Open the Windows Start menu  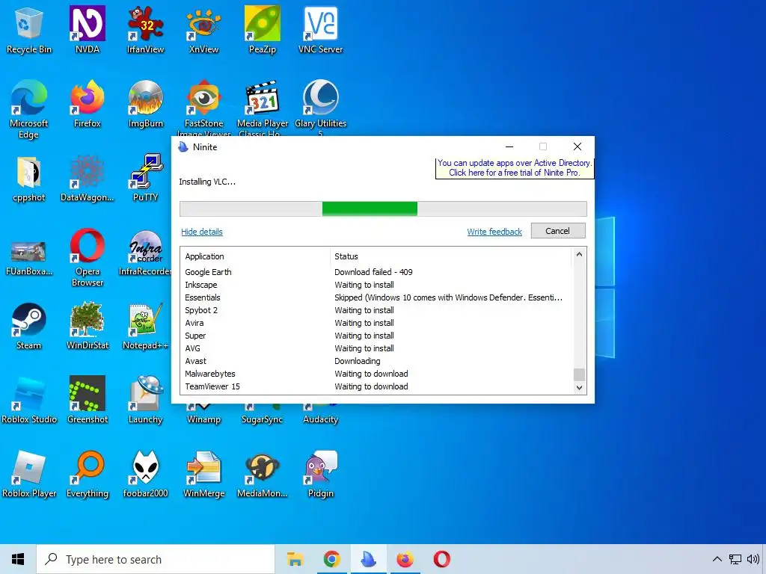pyautogui.click(x=18, y=559)
